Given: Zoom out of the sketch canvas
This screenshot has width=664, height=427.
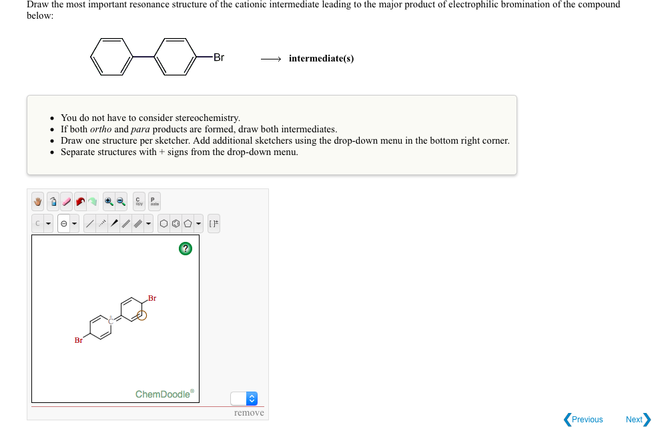Looking at the screenshot, I should click(x=120, y=202).
